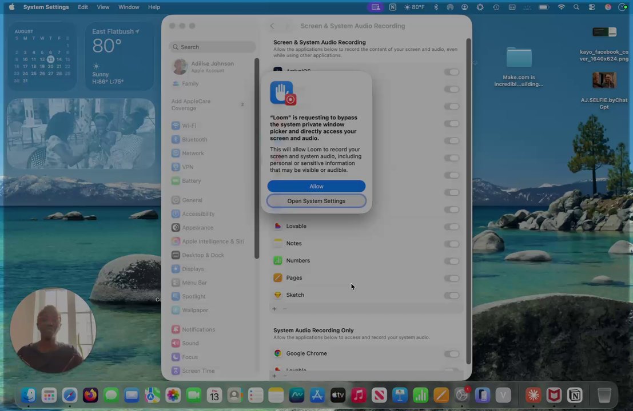Click the Spotlight search icon in the menu bar

[x=576, y=7]
